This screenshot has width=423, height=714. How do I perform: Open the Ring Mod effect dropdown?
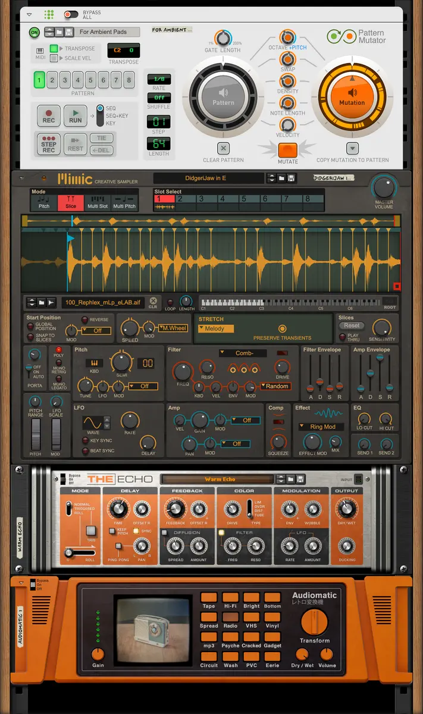319,427
